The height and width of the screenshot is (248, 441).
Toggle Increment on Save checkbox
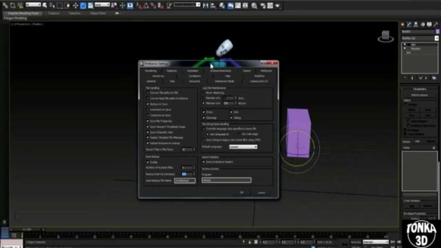[x=148, y=110]
